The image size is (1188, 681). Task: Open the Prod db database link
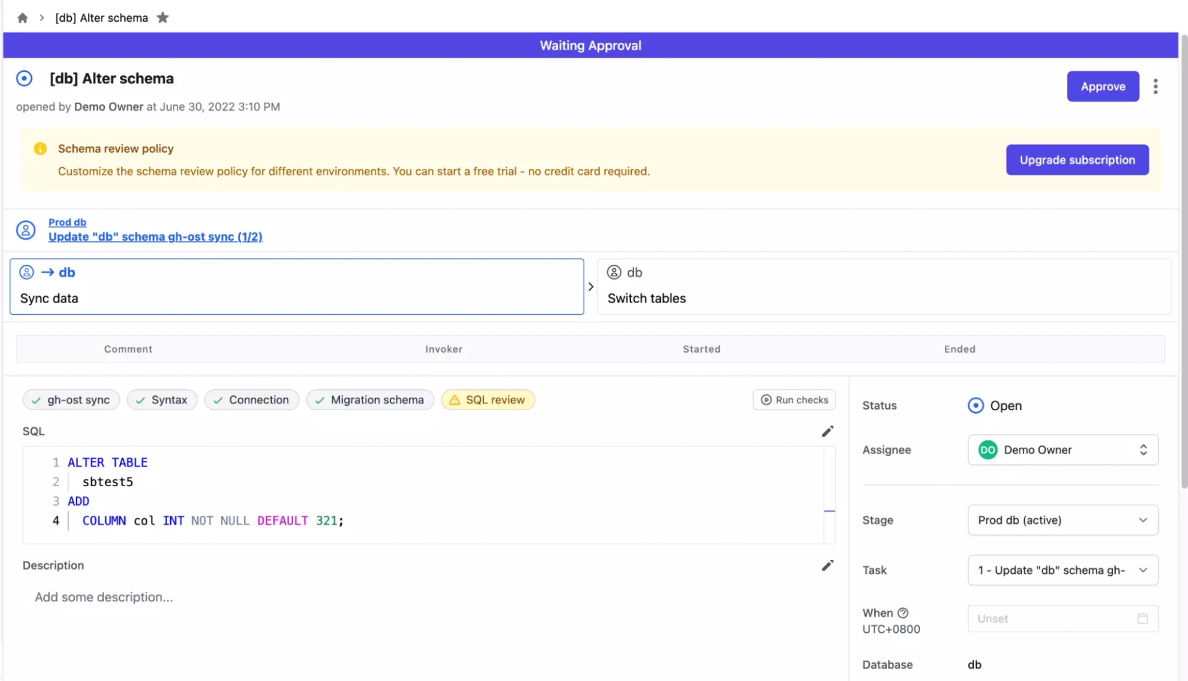point(67,221)
